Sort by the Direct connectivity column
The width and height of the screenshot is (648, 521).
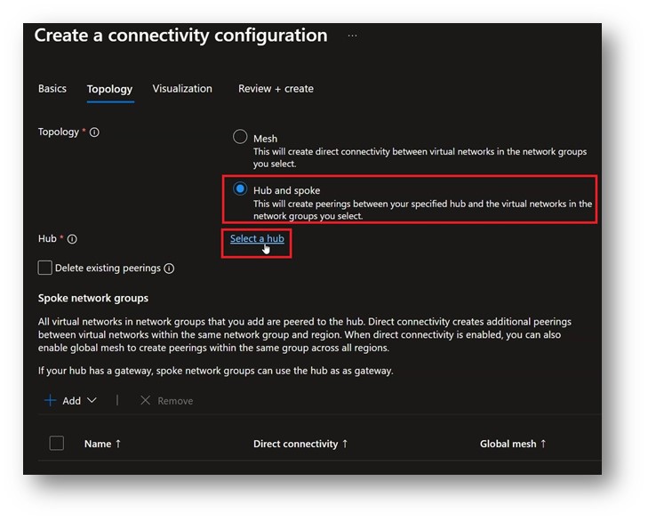300,444
